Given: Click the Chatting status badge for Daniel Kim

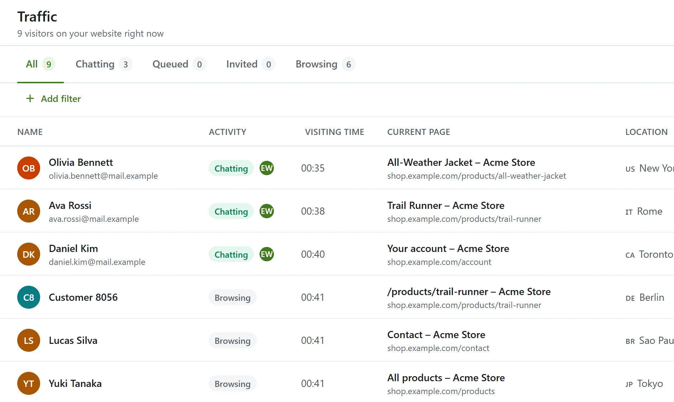Looking at the screenshot, I should (231, 254).
